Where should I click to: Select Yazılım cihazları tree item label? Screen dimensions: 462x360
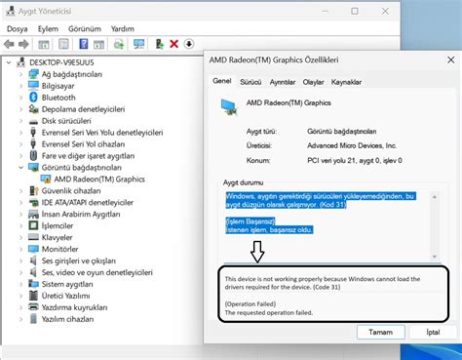67,319
